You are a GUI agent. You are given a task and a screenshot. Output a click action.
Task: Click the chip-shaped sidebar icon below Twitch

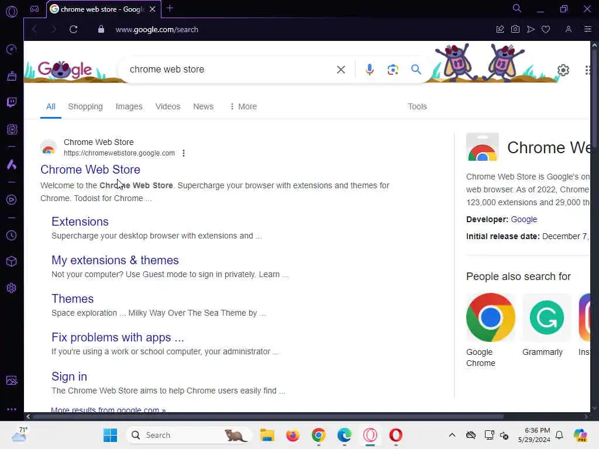pos(12,129)
